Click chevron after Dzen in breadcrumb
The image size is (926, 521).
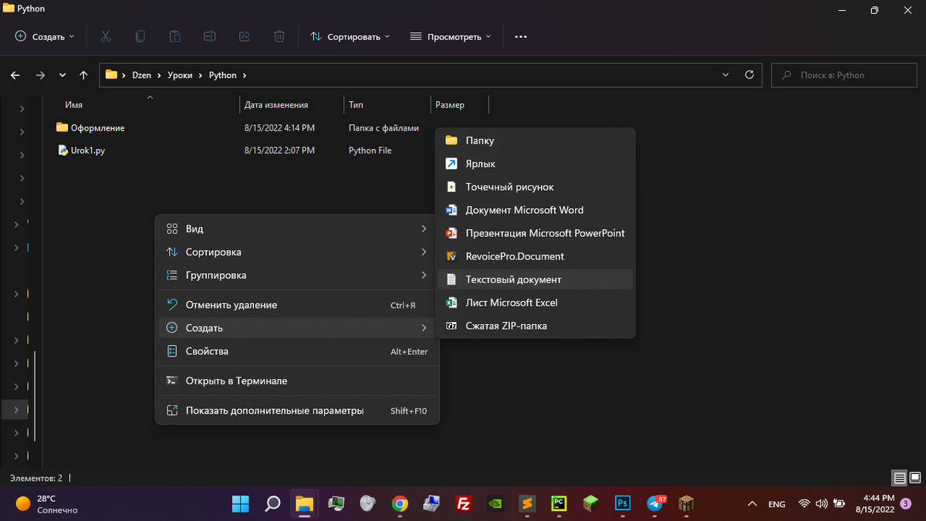tap(159, 75)
